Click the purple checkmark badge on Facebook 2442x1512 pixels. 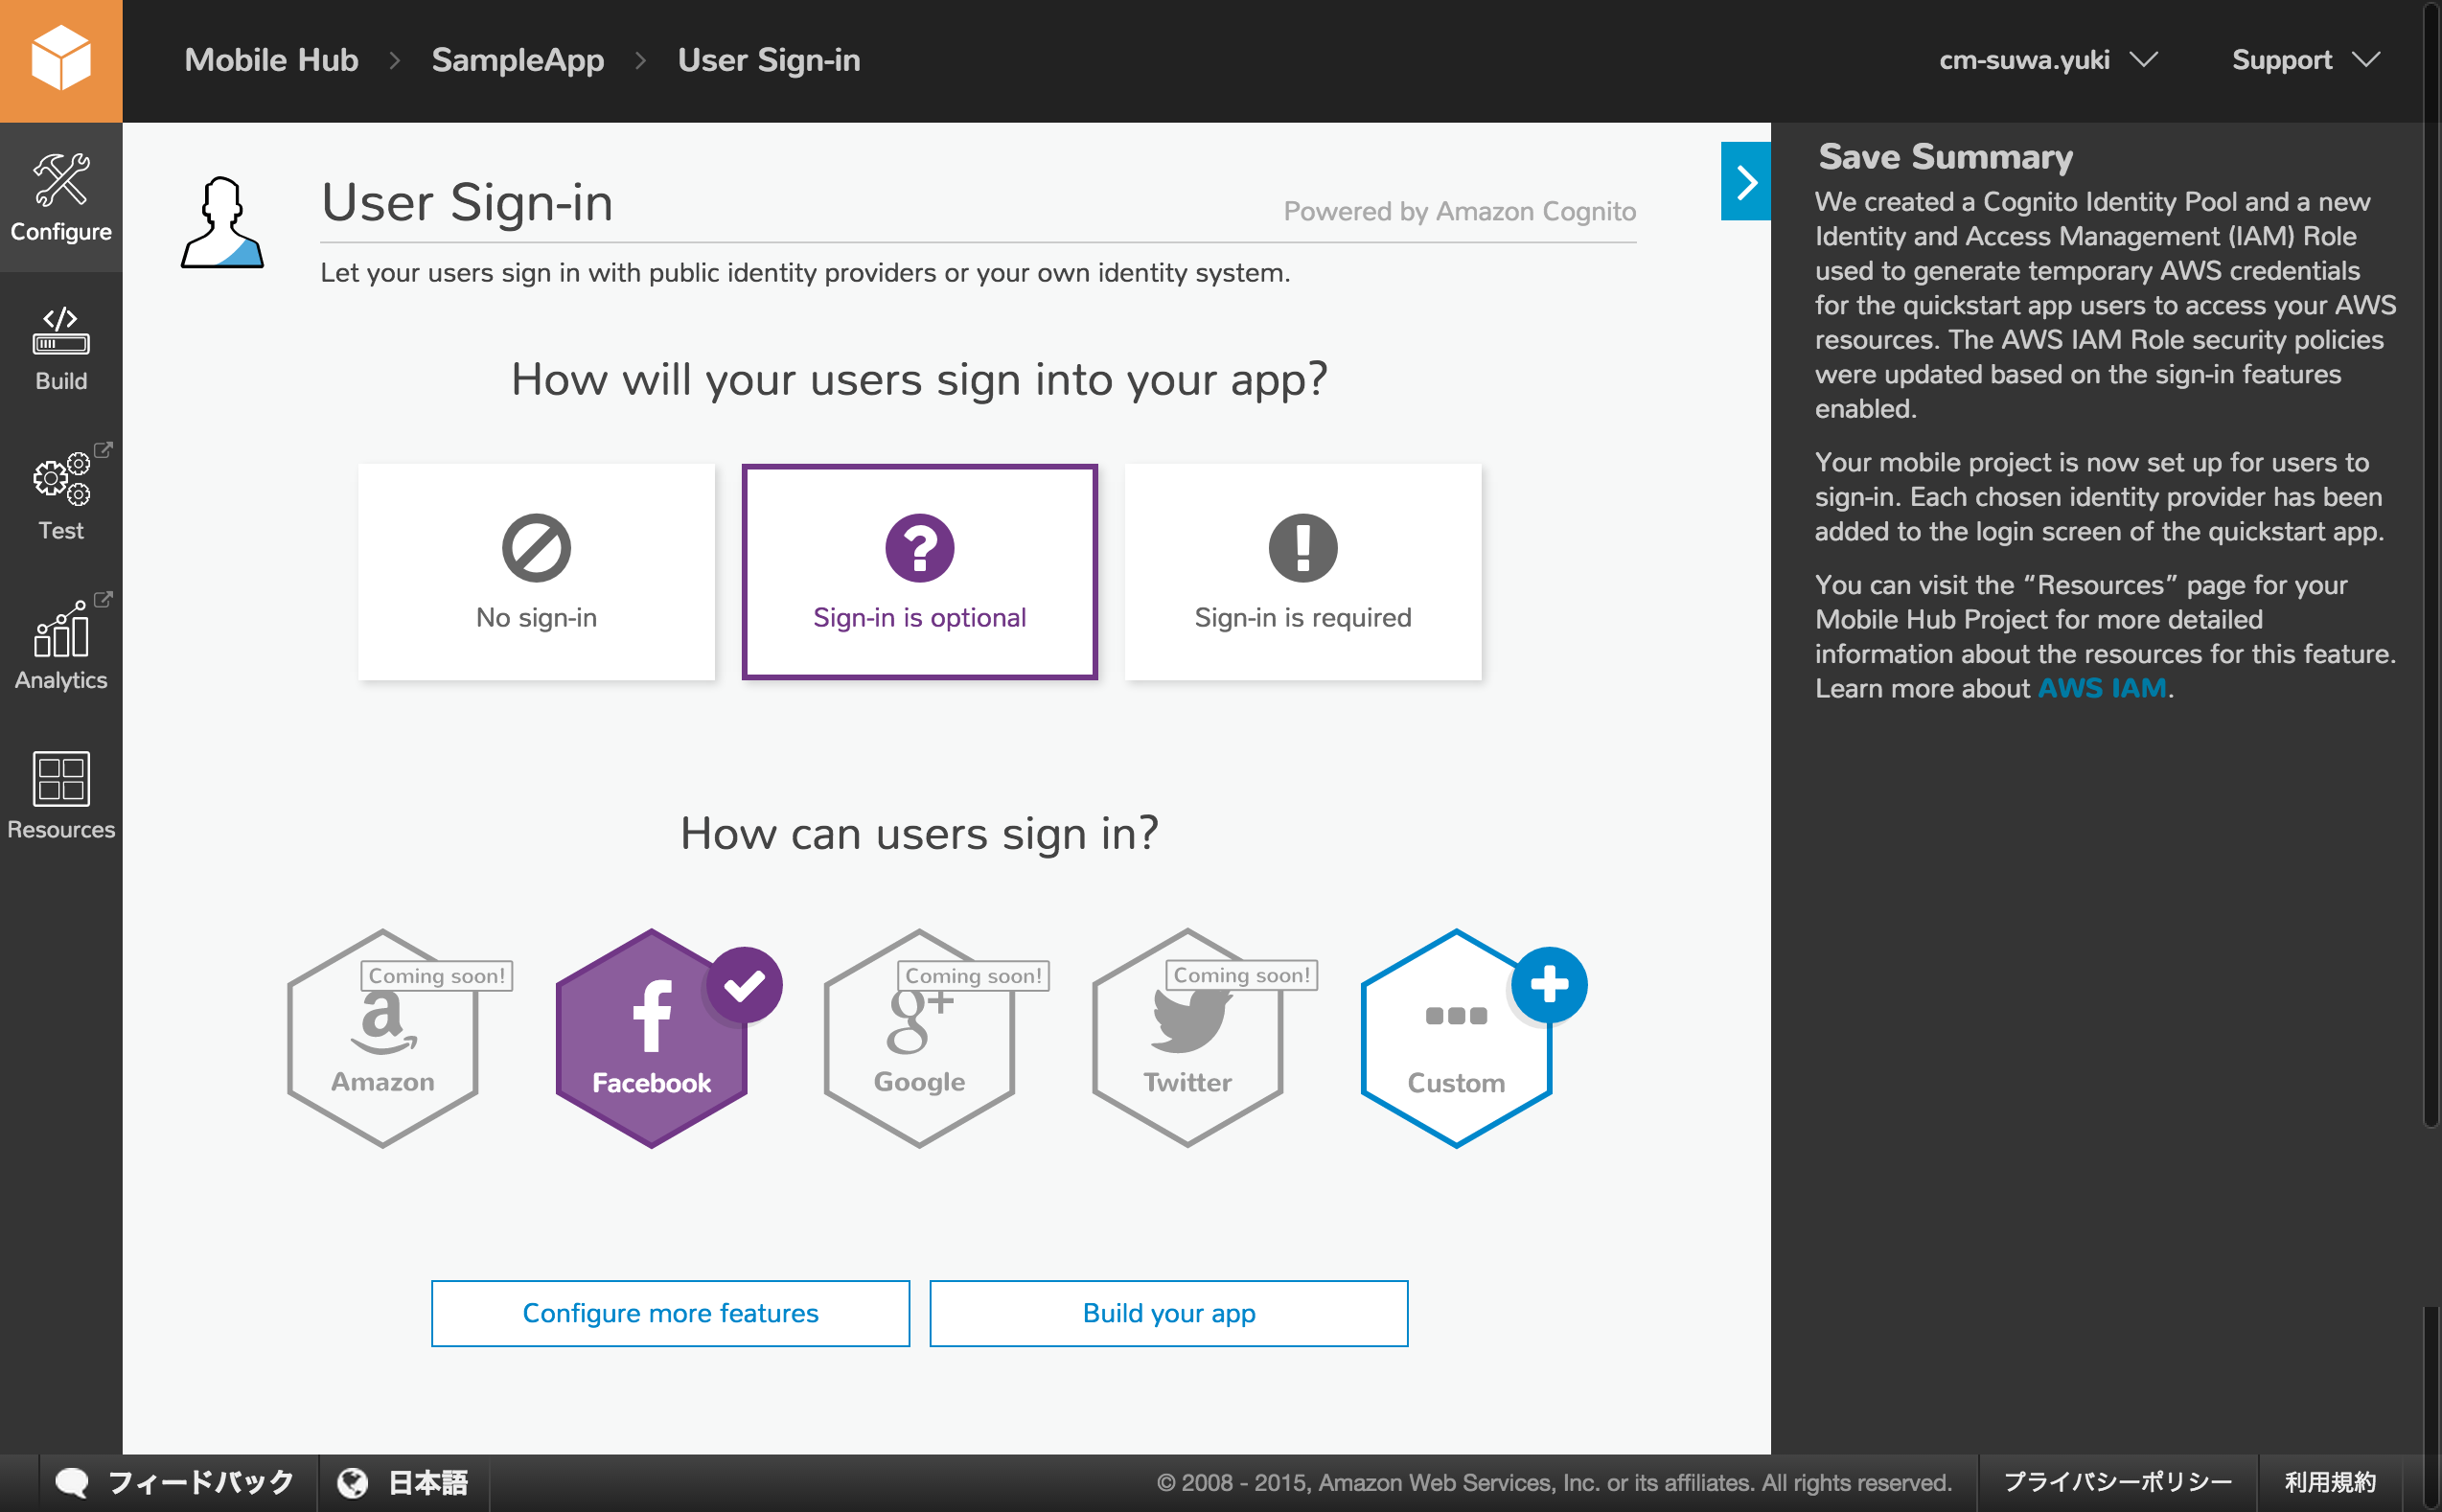pyautogui.click(x=744, y=985)
